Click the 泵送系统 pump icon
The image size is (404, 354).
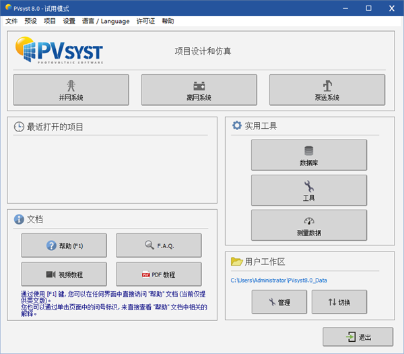327,86
